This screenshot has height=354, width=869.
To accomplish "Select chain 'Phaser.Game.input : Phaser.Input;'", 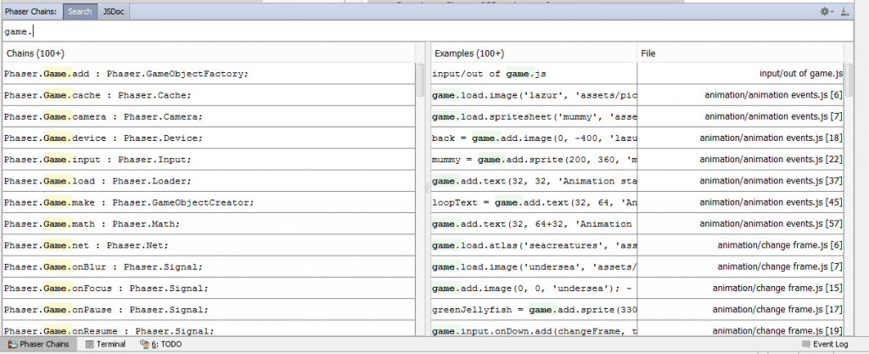I will click(209, 160).
